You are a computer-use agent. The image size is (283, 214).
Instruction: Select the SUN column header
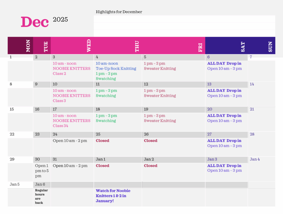click(270, 47)
